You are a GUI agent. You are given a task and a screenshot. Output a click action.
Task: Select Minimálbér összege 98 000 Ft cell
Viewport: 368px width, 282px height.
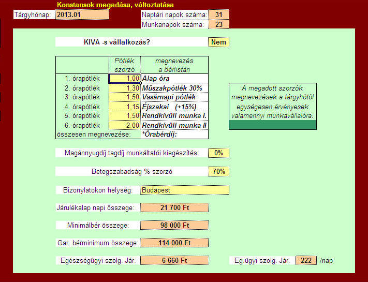[174, 225]
